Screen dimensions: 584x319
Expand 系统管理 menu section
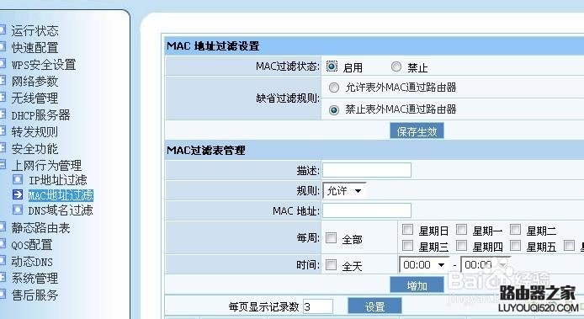[x=35, y=279]
